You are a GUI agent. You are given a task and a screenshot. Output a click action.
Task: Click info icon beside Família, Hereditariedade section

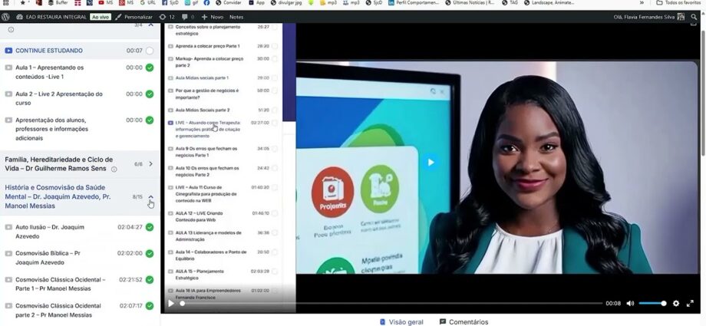(x=114, y=170)
